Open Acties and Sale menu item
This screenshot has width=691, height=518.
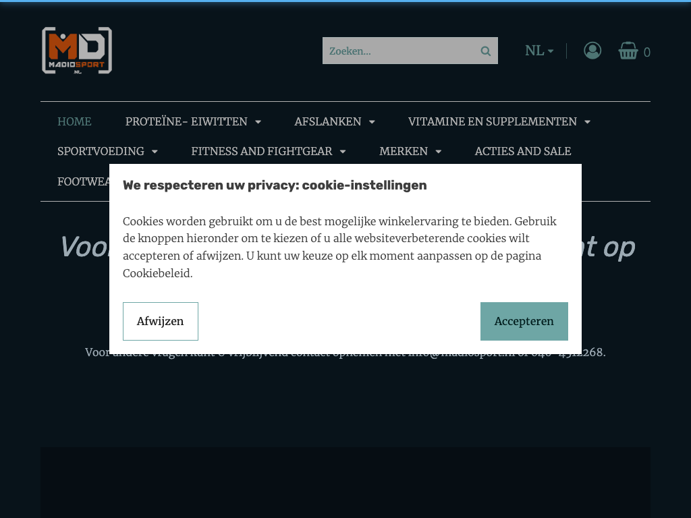[523, 151]
